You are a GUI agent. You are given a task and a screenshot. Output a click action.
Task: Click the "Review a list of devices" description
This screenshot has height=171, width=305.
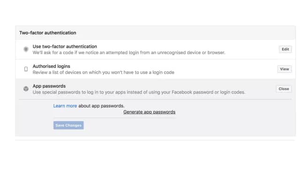coord(104,72)
